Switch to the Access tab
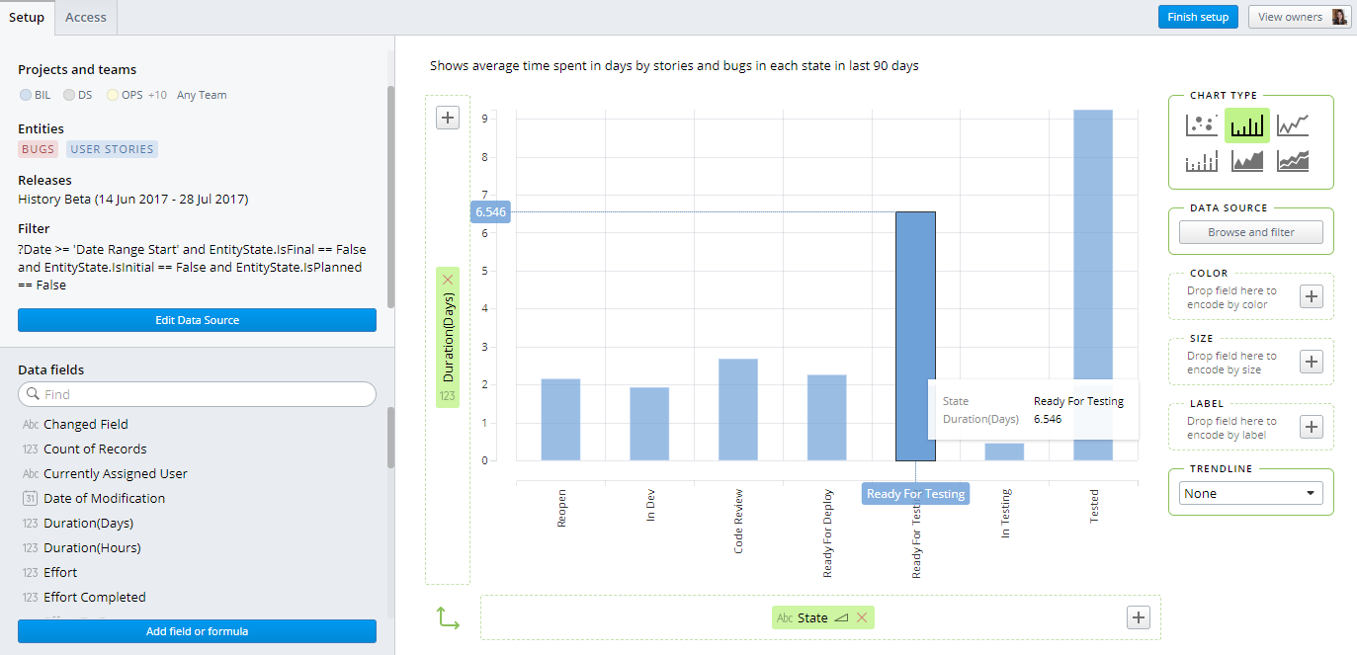 [85, 16]
